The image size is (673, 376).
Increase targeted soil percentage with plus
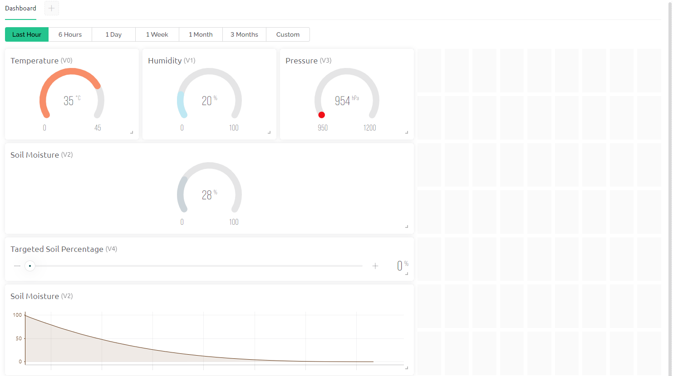click(375, 266)
